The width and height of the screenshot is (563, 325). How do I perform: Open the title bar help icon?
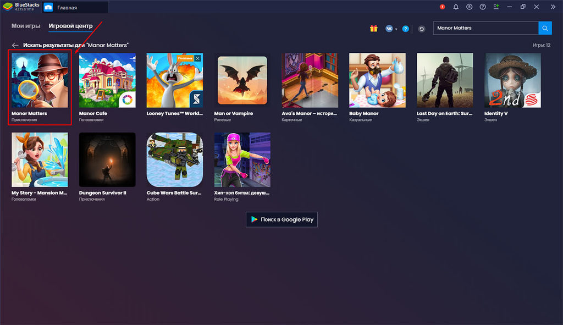pyautogui.click(x=483, y=7)
